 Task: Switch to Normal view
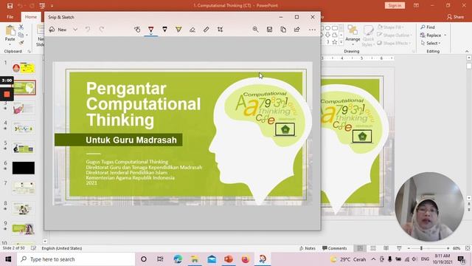(x=360, y=248)
